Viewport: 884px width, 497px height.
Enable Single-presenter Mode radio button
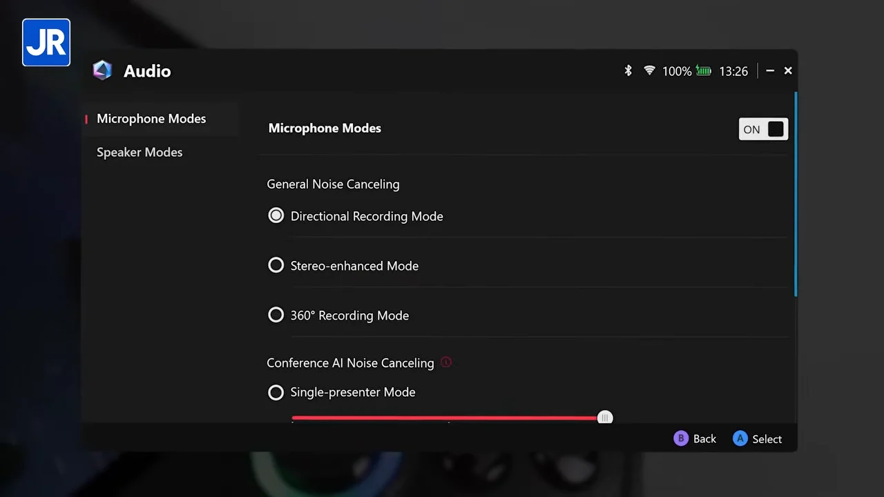click(276, 392)
